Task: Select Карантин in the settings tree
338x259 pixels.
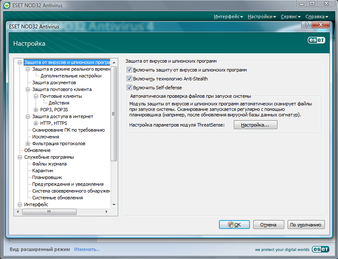Action: [43, 171]
